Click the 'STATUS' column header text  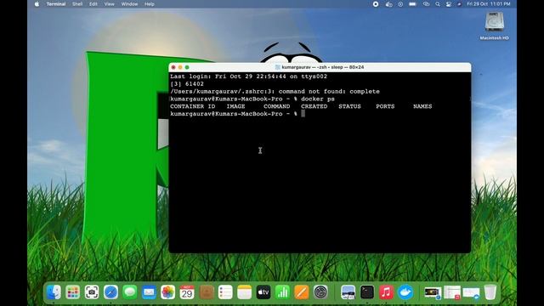pos(349,106)
